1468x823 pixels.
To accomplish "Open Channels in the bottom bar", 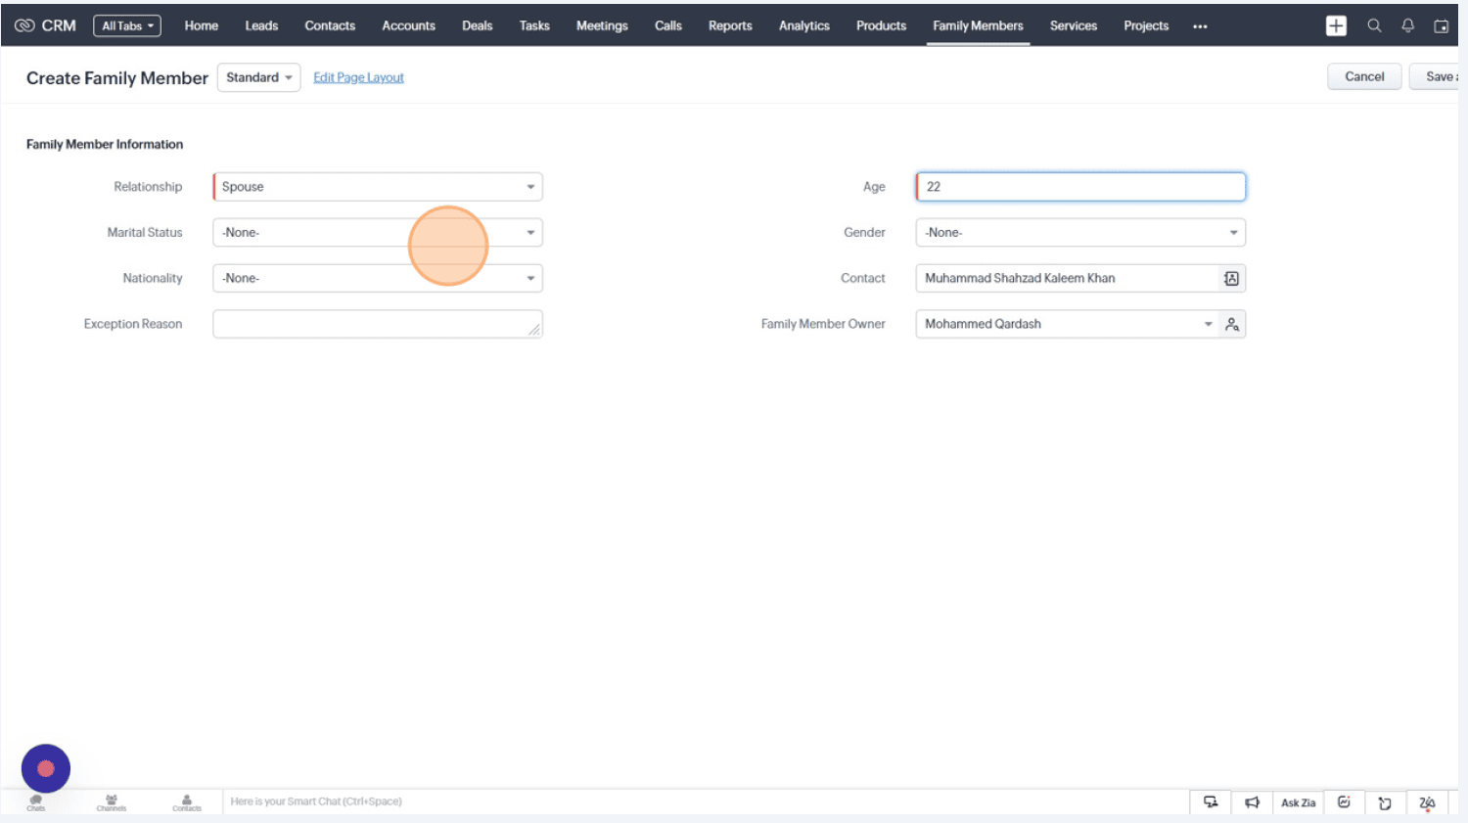I will click(112, 802).
